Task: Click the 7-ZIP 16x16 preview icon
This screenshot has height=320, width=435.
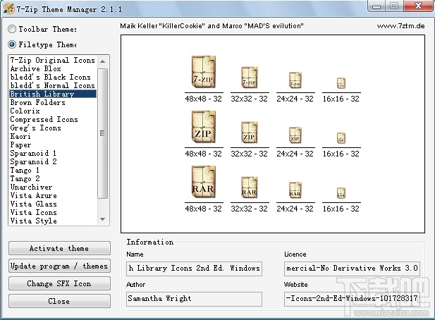Action: tap(341, 83)
